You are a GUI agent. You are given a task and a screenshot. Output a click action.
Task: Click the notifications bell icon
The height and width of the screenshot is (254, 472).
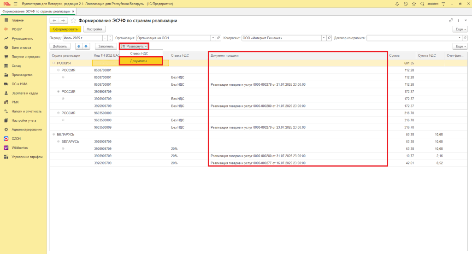click(x=397, y=4)
